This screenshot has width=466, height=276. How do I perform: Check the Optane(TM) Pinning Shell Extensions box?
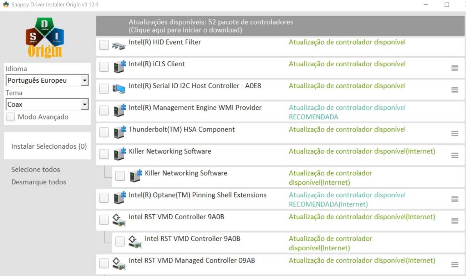(104, 198)
